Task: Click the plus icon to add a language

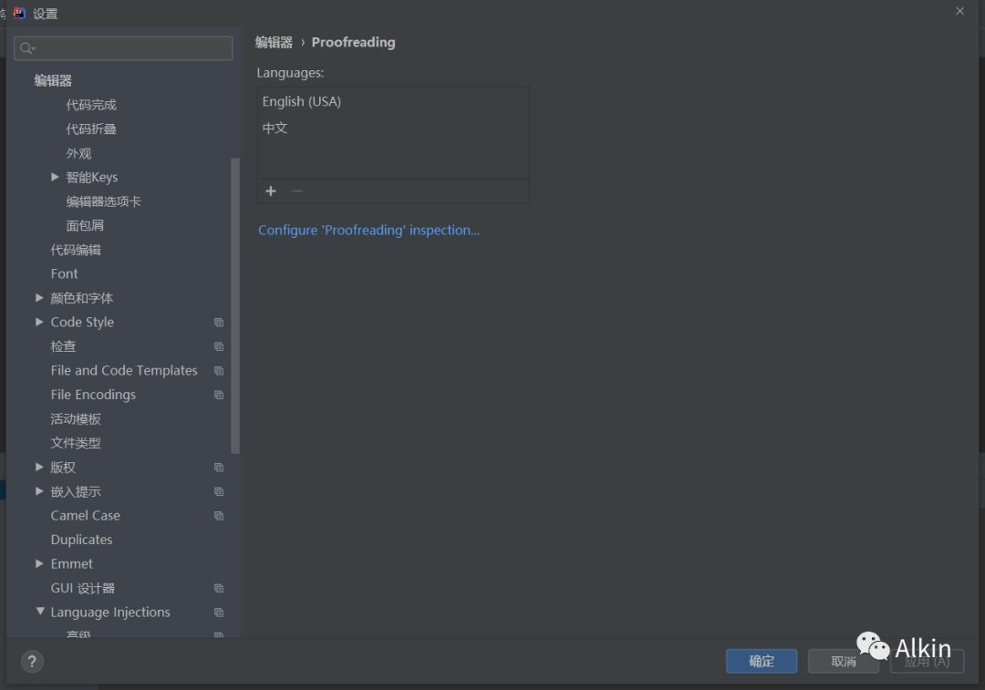Action: [271, 191]
